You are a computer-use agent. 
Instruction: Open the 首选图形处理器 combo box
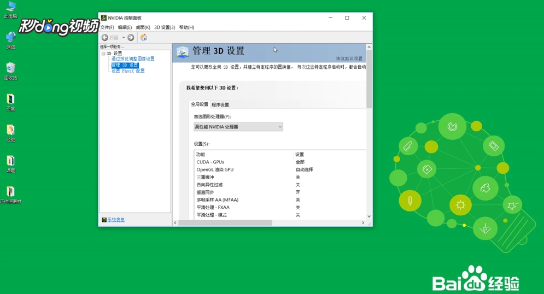238,127
